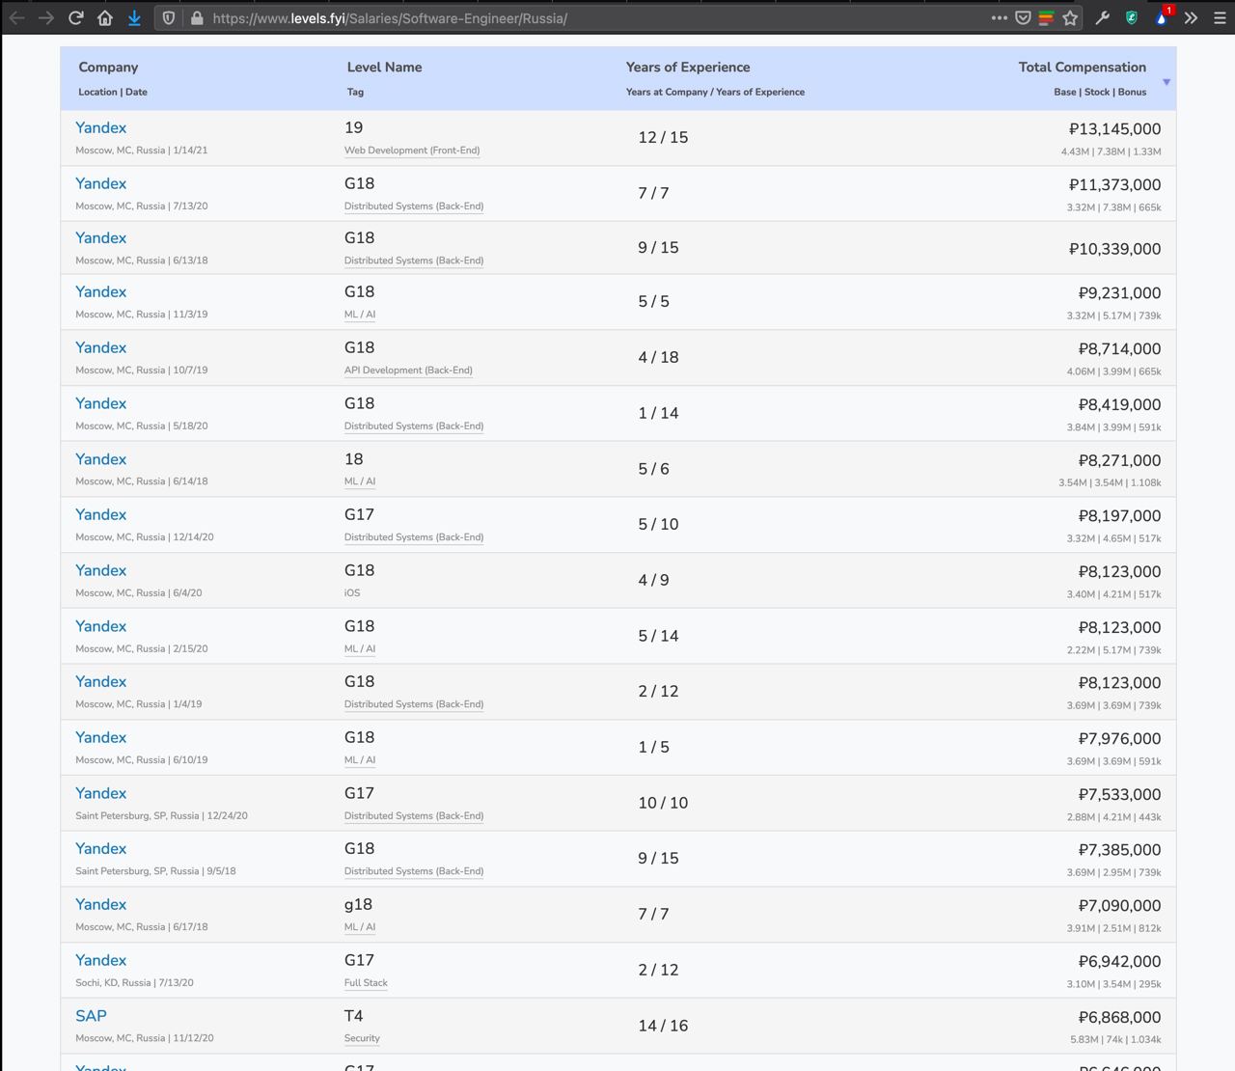
Task: Open Yandex link dated 5/18/20
Action: 100,403
